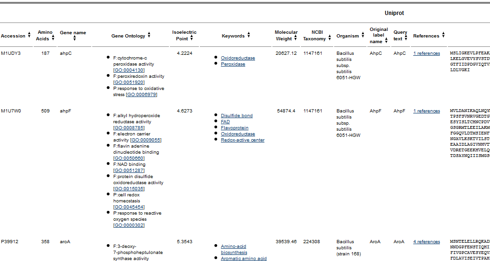Open GO:0008785 alkyl hydroperoxide reductase link

tap(129, 128)
